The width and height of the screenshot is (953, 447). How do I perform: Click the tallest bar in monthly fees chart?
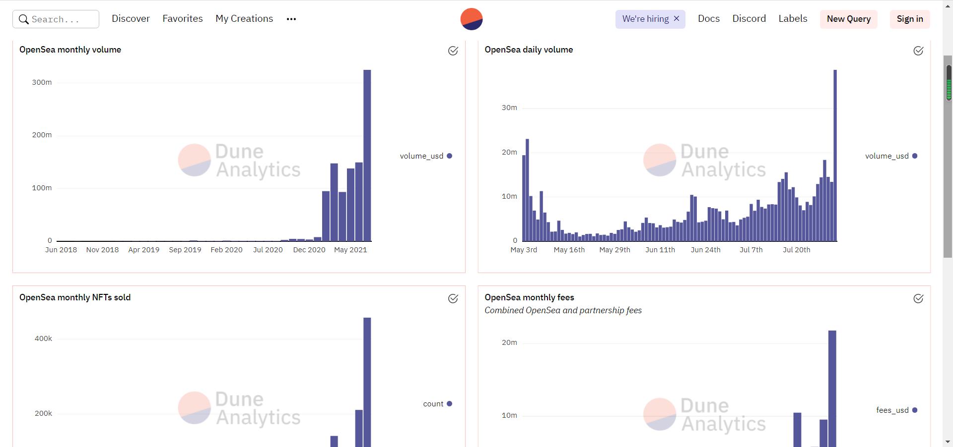click(832, 389)
